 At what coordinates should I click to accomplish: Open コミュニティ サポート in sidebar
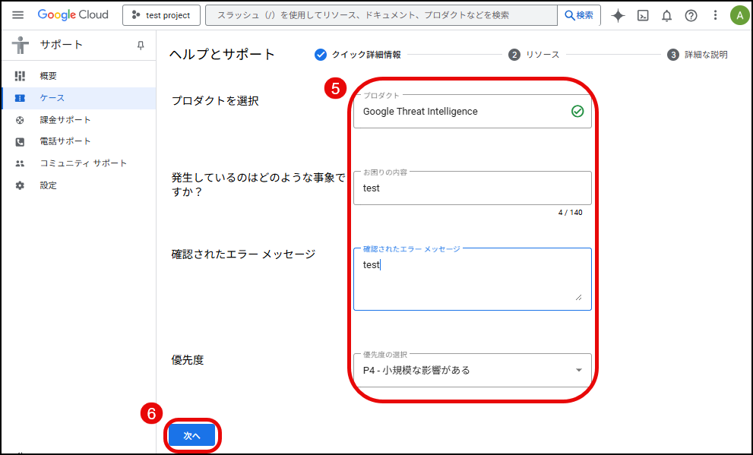pos(84,163)
